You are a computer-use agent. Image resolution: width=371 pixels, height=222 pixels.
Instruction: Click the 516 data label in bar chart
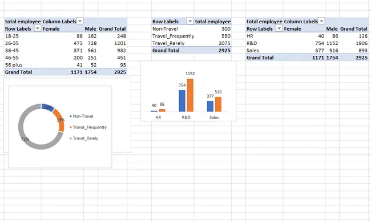[218, 92]
